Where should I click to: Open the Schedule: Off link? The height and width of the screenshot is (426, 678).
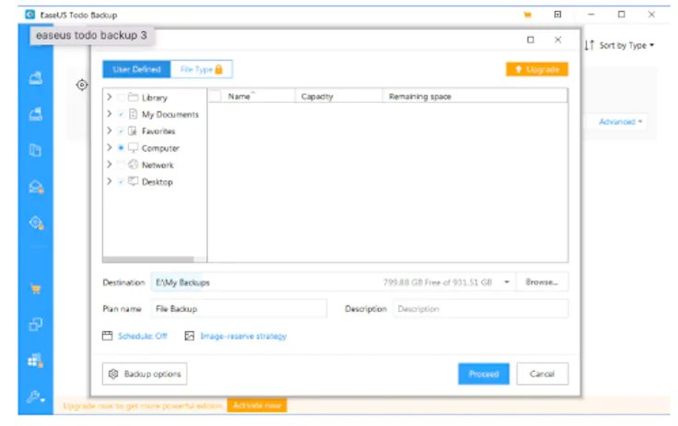point(142,336)
